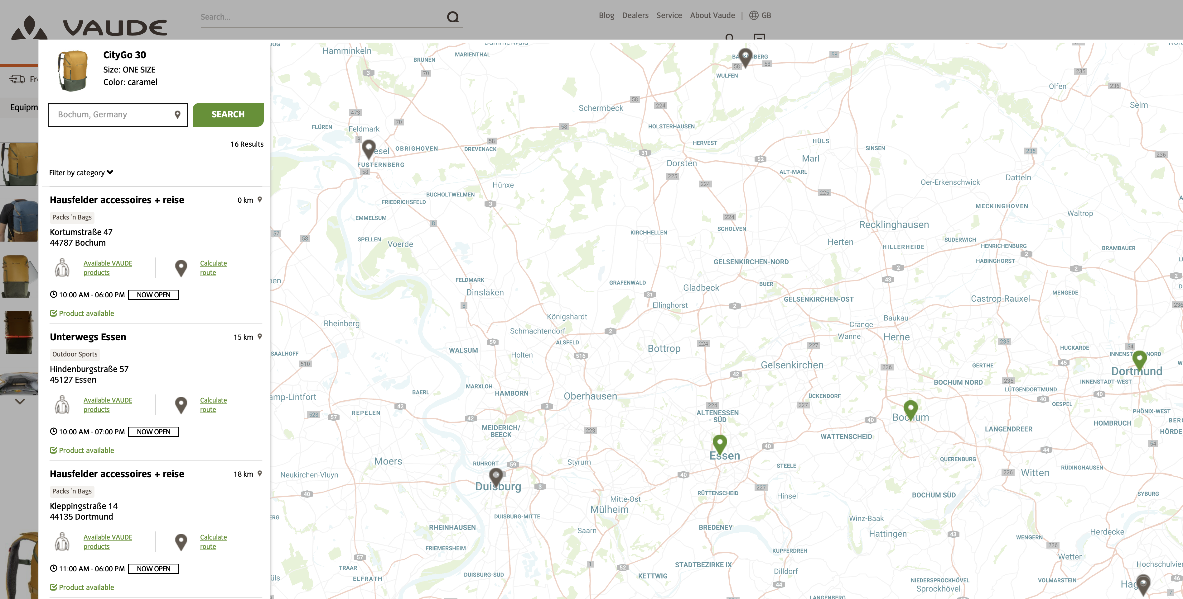Click the location pin inside the Bochum field
The width and height of the screenshot is (1183, 599).
coord(177,115)
